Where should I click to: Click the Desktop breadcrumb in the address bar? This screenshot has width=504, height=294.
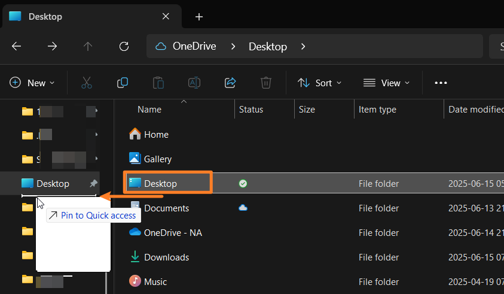click(x=268, y=47)
